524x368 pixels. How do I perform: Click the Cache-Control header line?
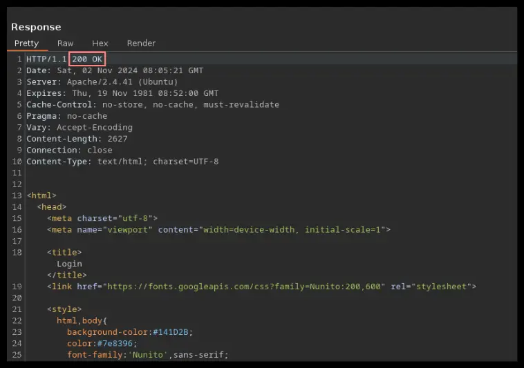[153, 105]
